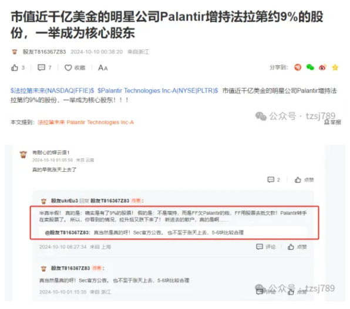Click orange Palantir Technologies Inc-A tag
350x309 pixels.
pos(100,122)
